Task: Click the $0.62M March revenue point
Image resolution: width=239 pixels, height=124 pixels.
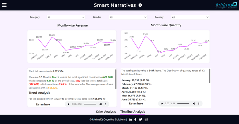Action: [x=52, y=37]
